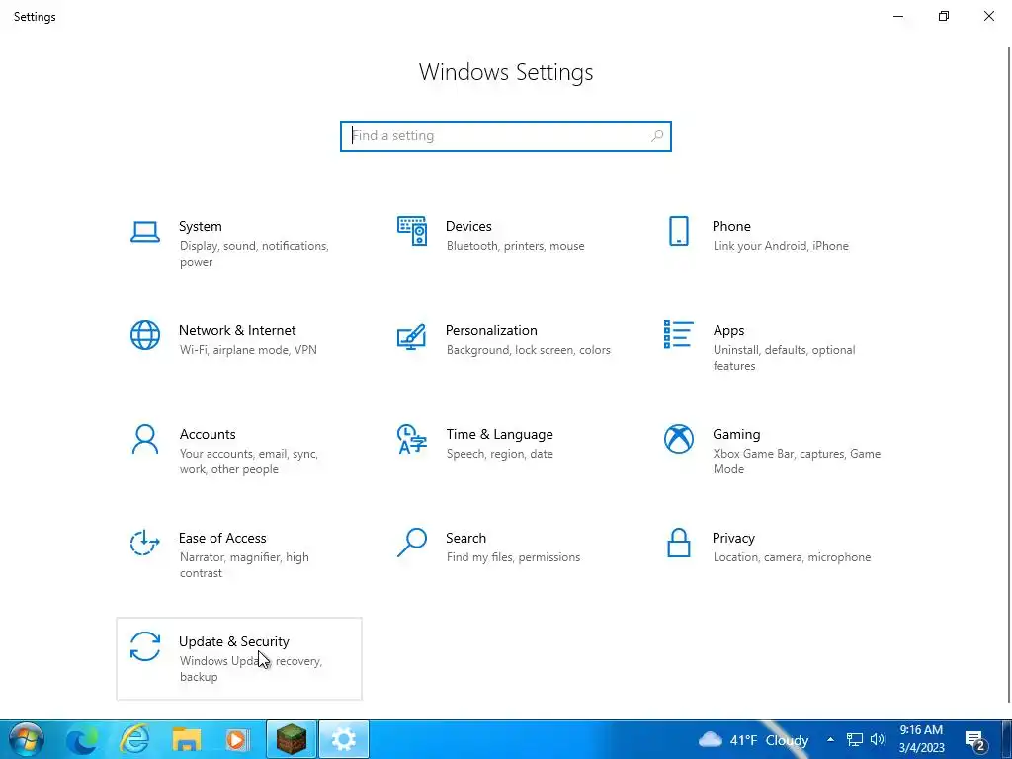Launch Microsoft Edge from the taskbar

pyautogui.click(x=82, y=739)
